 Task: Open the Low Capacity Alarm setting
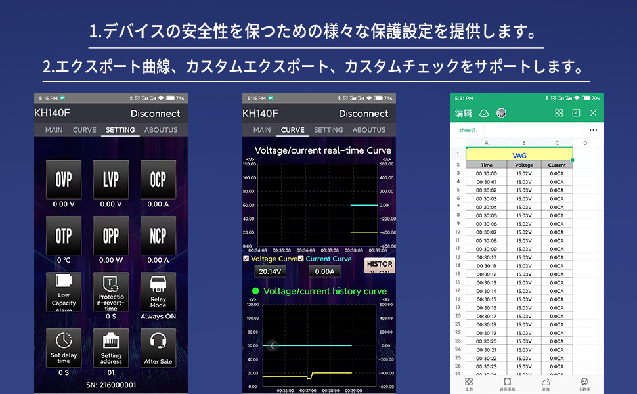[64, 292]
